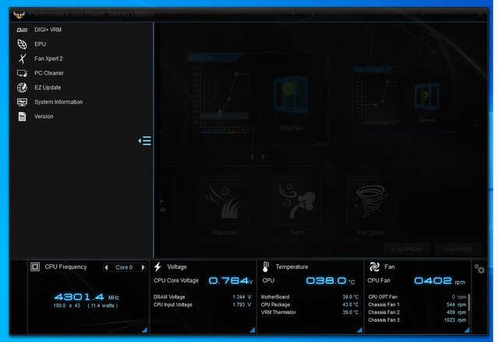
Task: Click the System Information icon
Action: pos(22,102)
